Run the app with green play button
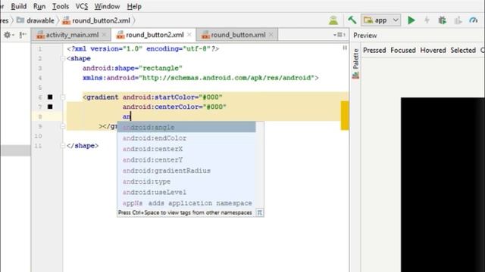 click(x=411, y=20)
